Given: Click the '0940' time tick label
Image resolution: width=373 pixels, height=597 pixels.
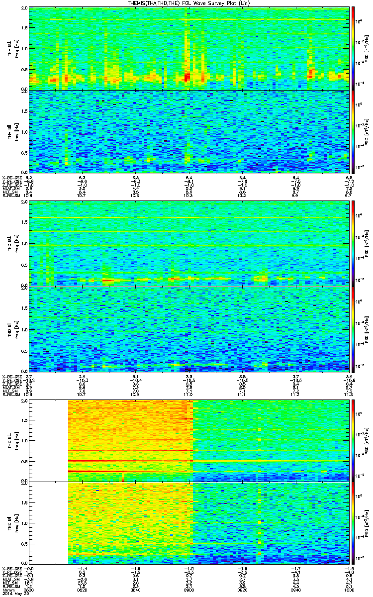Looking at the screenshot, I should tap(296, 590).
